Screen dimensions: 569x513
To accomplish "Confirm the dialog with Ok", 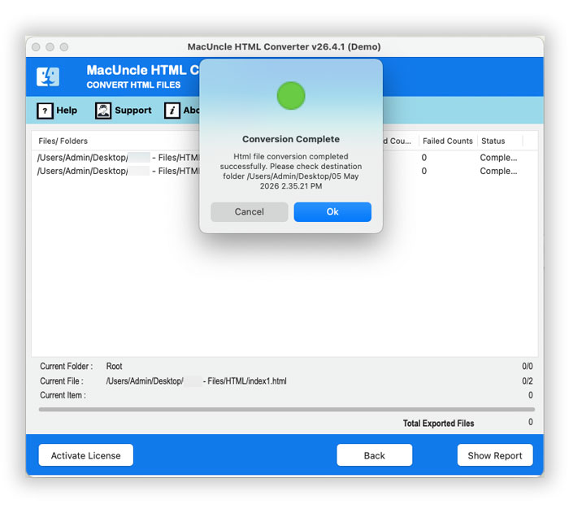I will [332, 211].
